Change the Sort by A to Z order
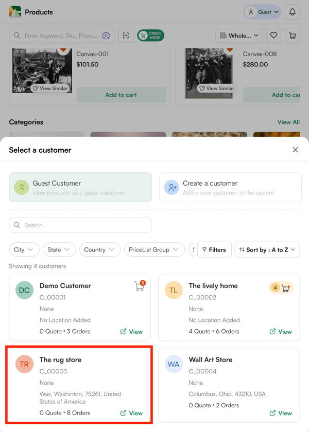The height and width of the screenshot is (432, 309). (268, 249)
